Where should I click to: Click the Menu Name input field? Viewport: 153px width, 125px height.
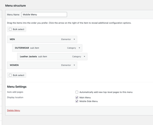(x=44, y=15)
